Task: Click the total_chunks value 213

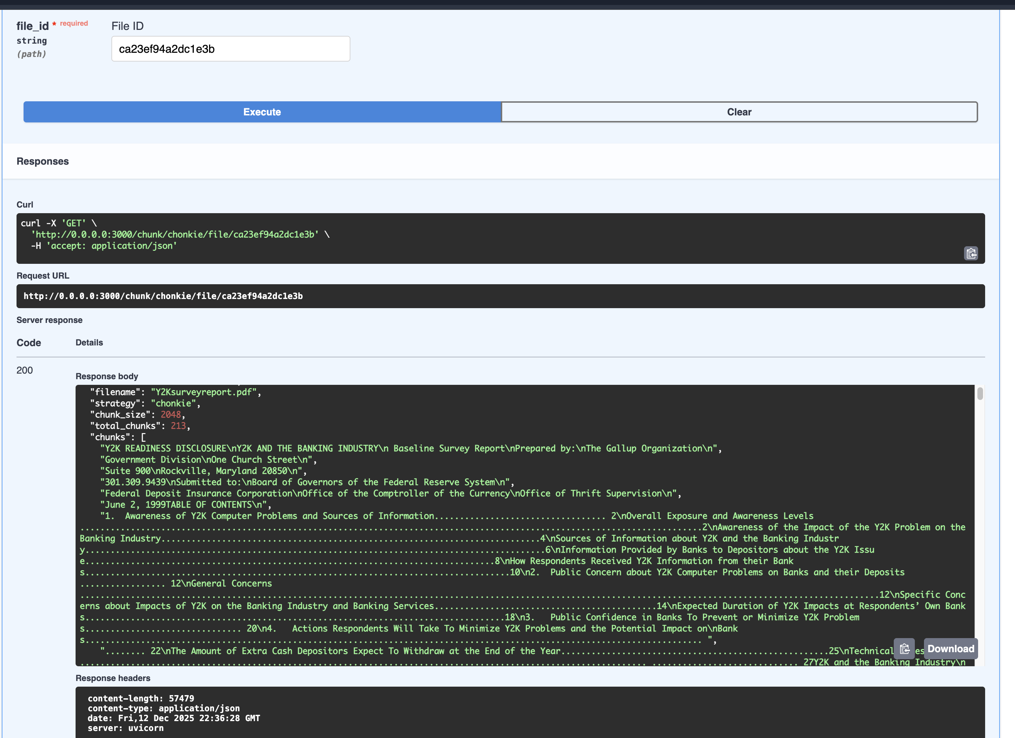Action: 178,426
